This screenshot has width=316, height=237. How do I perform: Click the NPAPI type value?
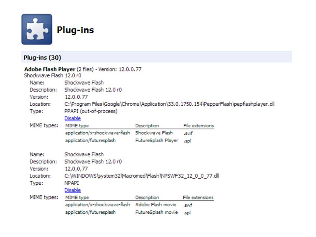point(71,183)
